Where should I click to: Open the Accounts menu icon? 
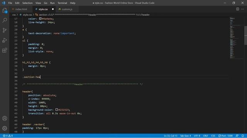[x=5, y=118]
